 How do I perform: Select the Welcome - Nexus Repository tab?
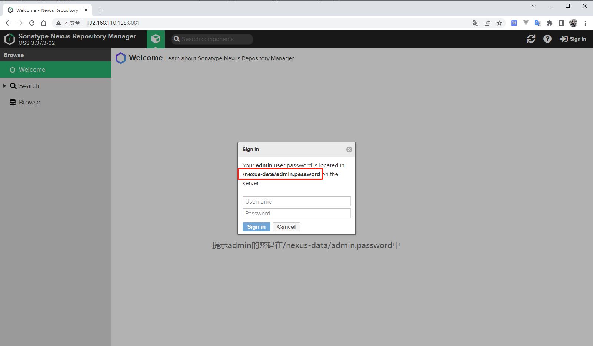47,10
